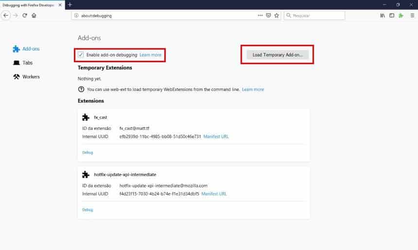Viewport: 418px width, 250px height.
Task: Open a new tab with plus button
Action: 70,5
